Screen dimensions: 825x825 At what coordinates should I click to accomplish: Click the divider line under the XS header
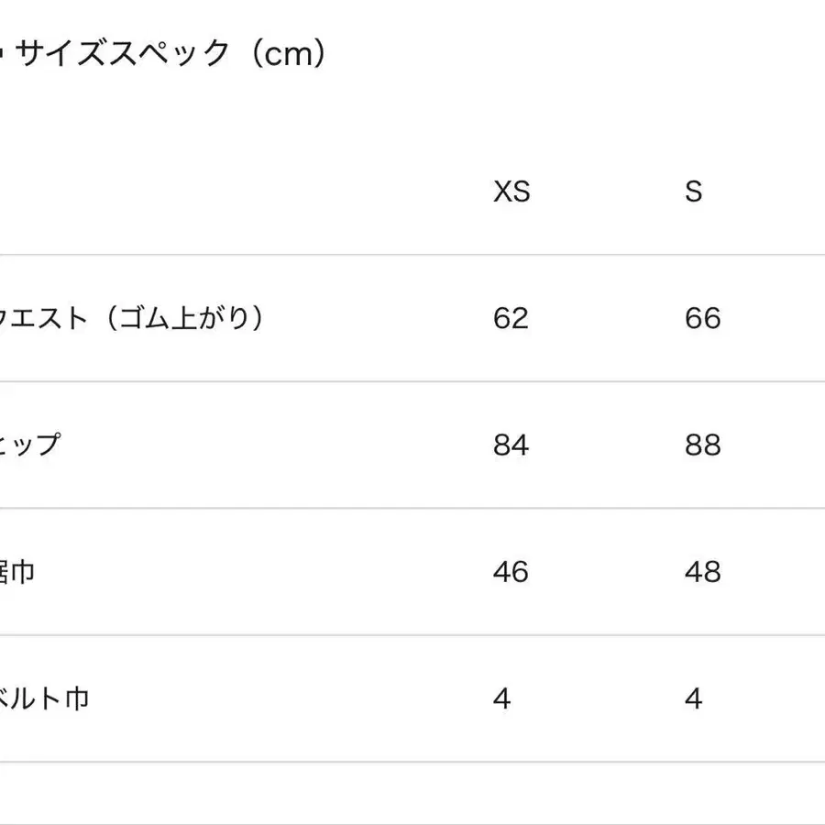[511, 255]
